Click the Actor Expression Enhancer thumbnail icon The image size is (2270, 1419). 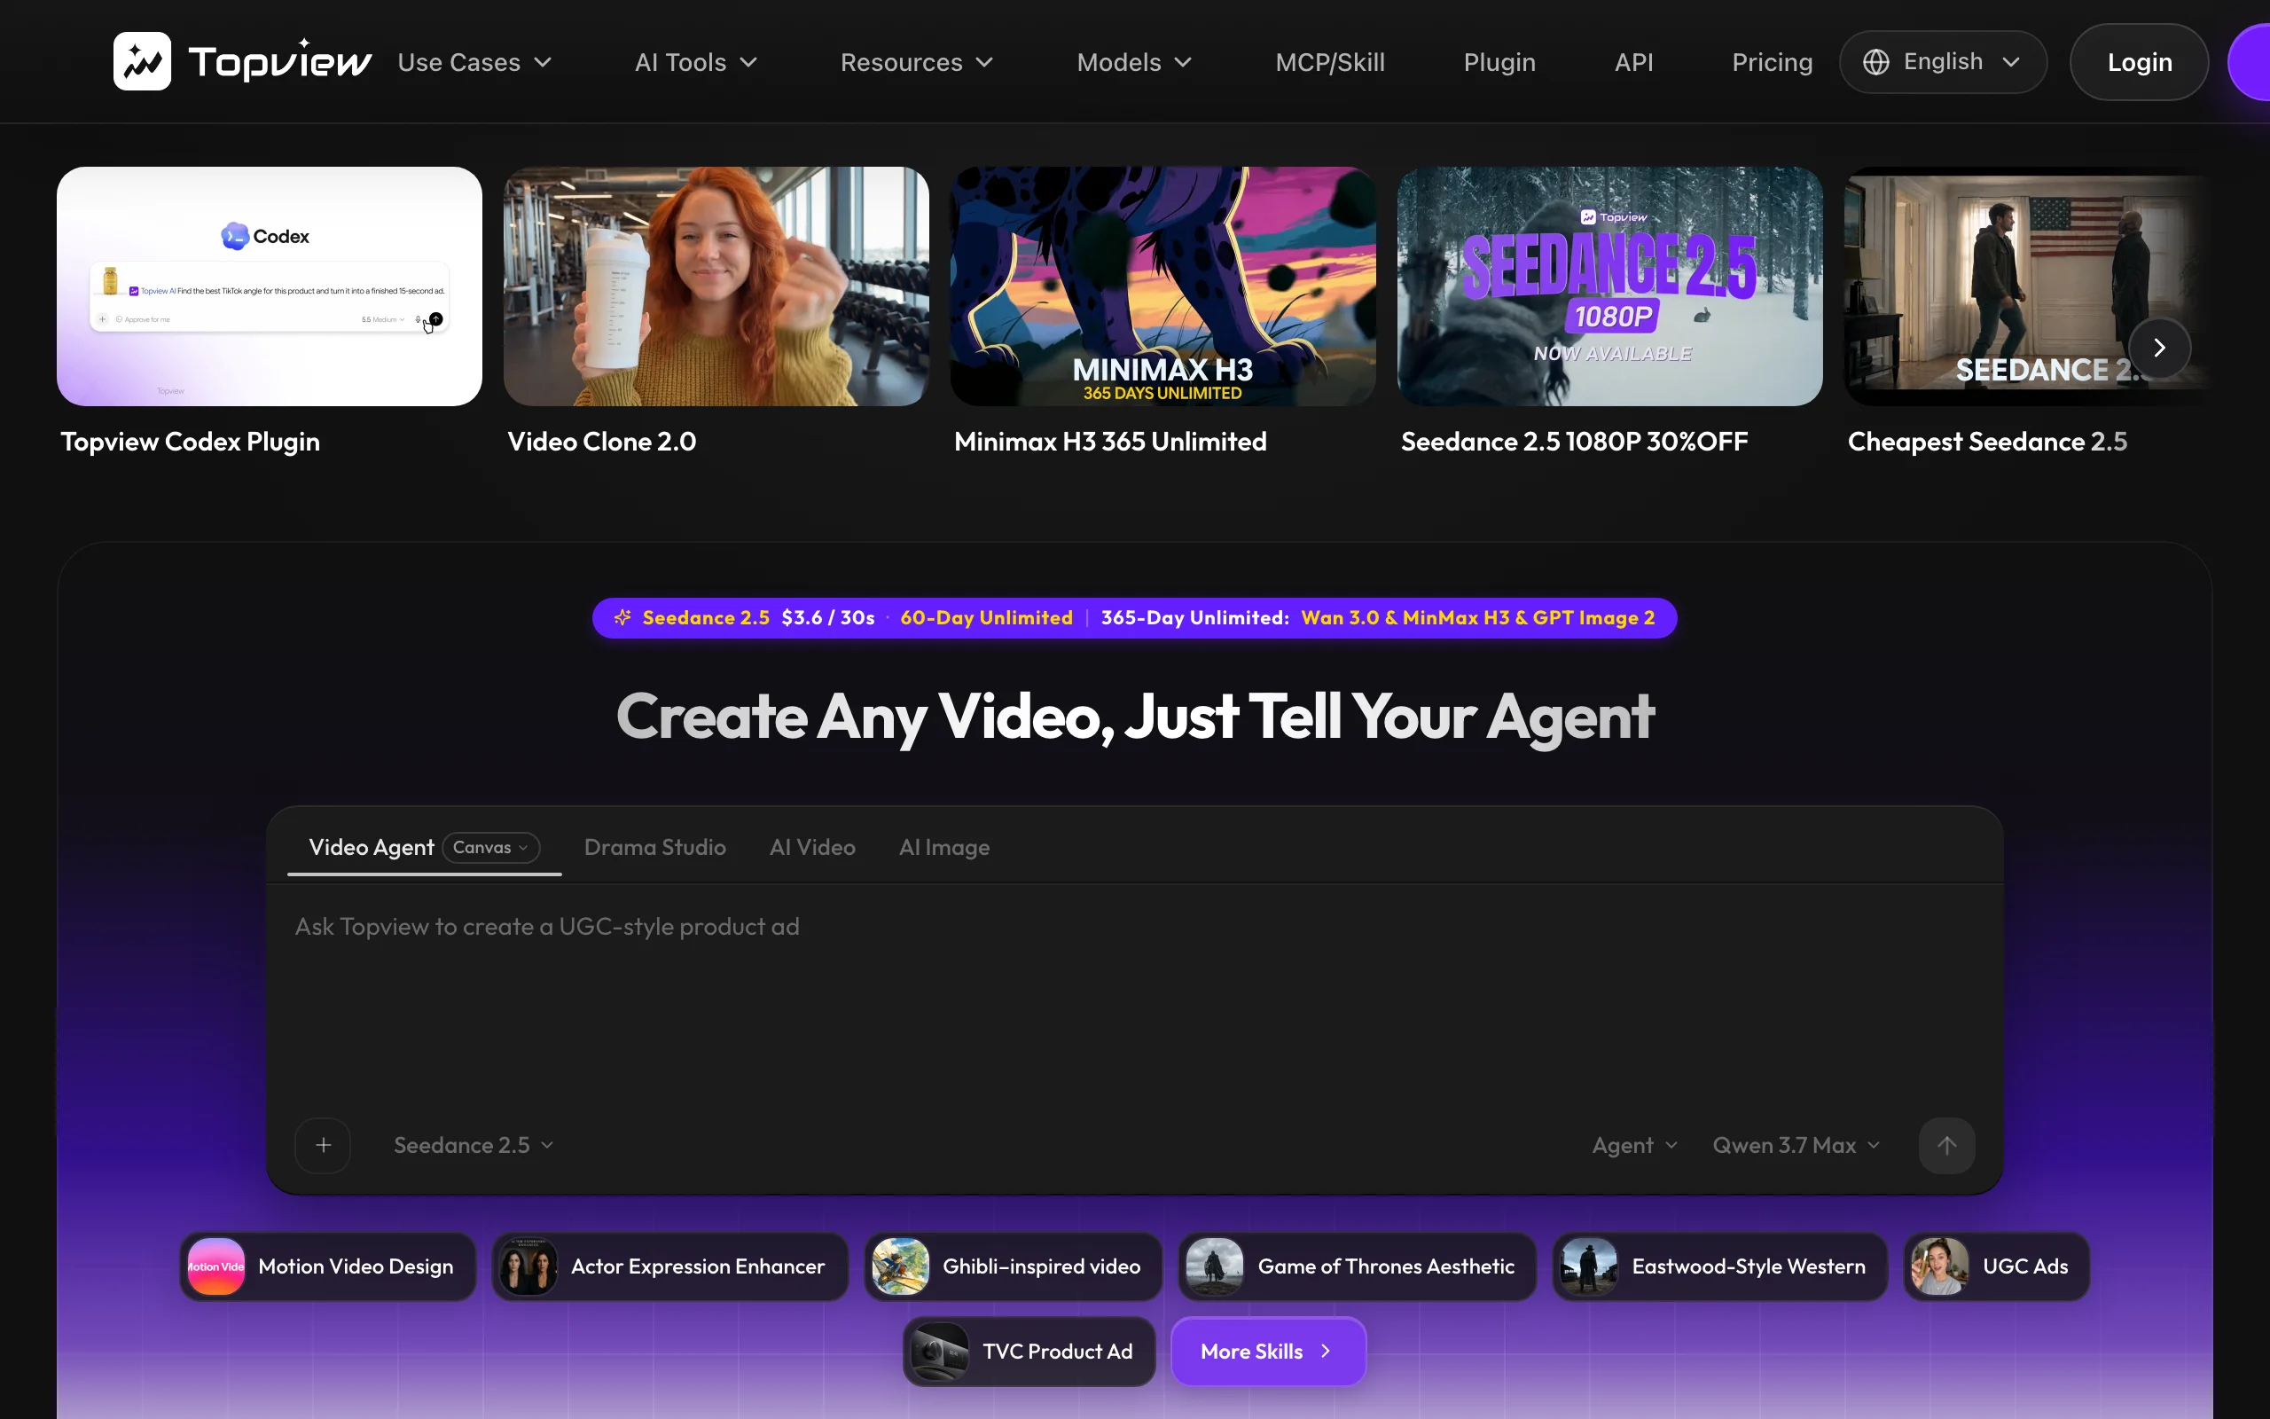528,1266
